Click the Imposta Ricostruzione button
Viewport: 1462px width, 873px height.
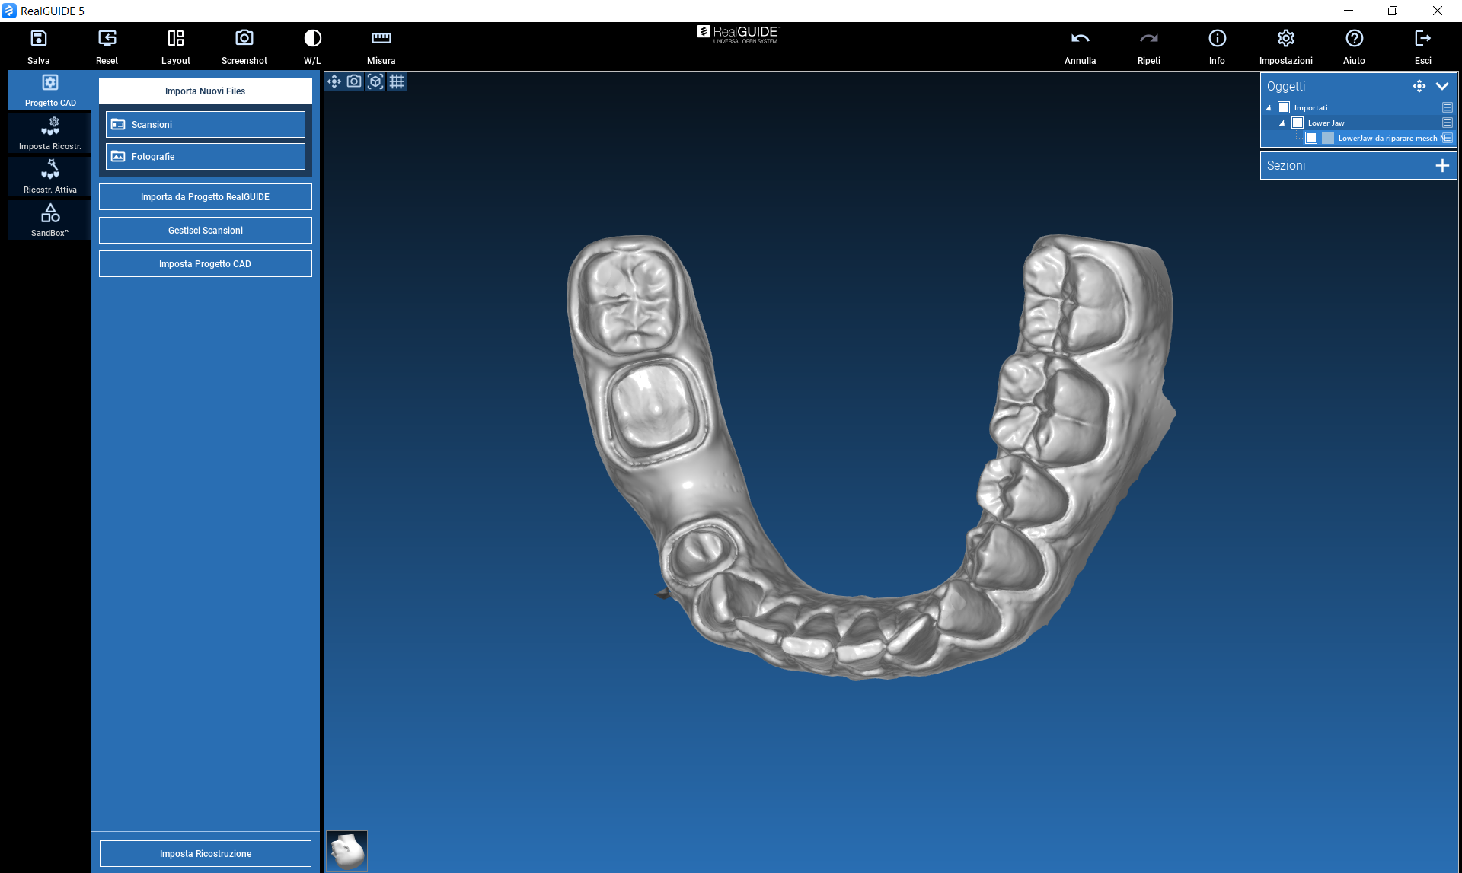tap(205, 853)
